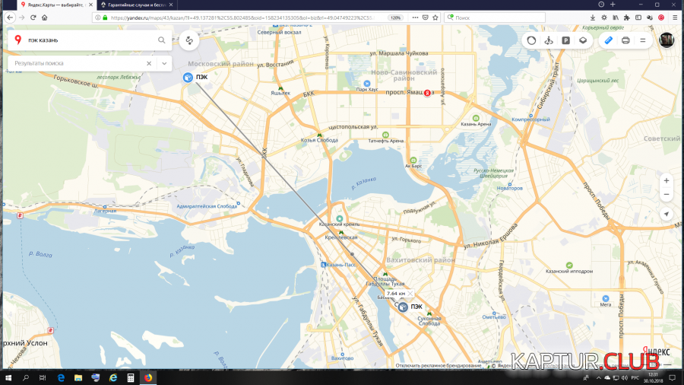Screen dimensions: 684x385
Task: Select the ruler distance tool
Action: pos(609,40)
